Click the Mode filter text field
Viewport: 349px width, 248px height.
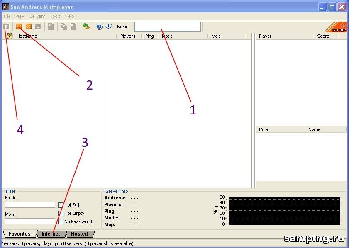point(30,204)
